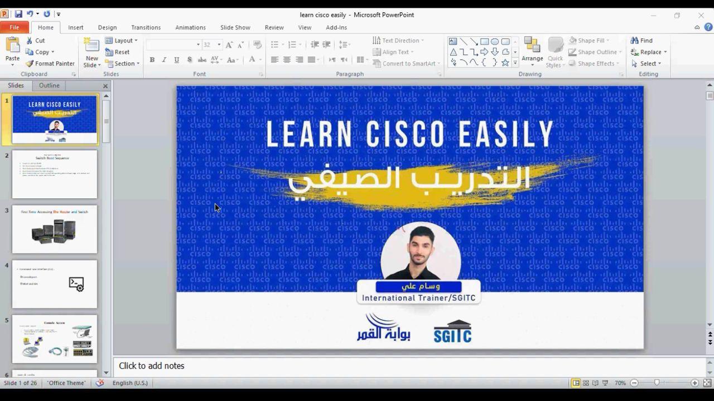Click the zoom slider handle

(657, 383)
